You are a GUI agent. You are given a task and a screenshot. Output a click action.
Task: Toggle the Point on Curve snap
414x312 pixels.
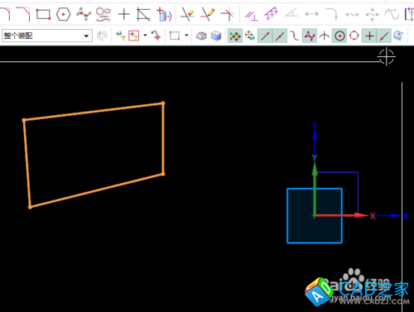point(384,36)
